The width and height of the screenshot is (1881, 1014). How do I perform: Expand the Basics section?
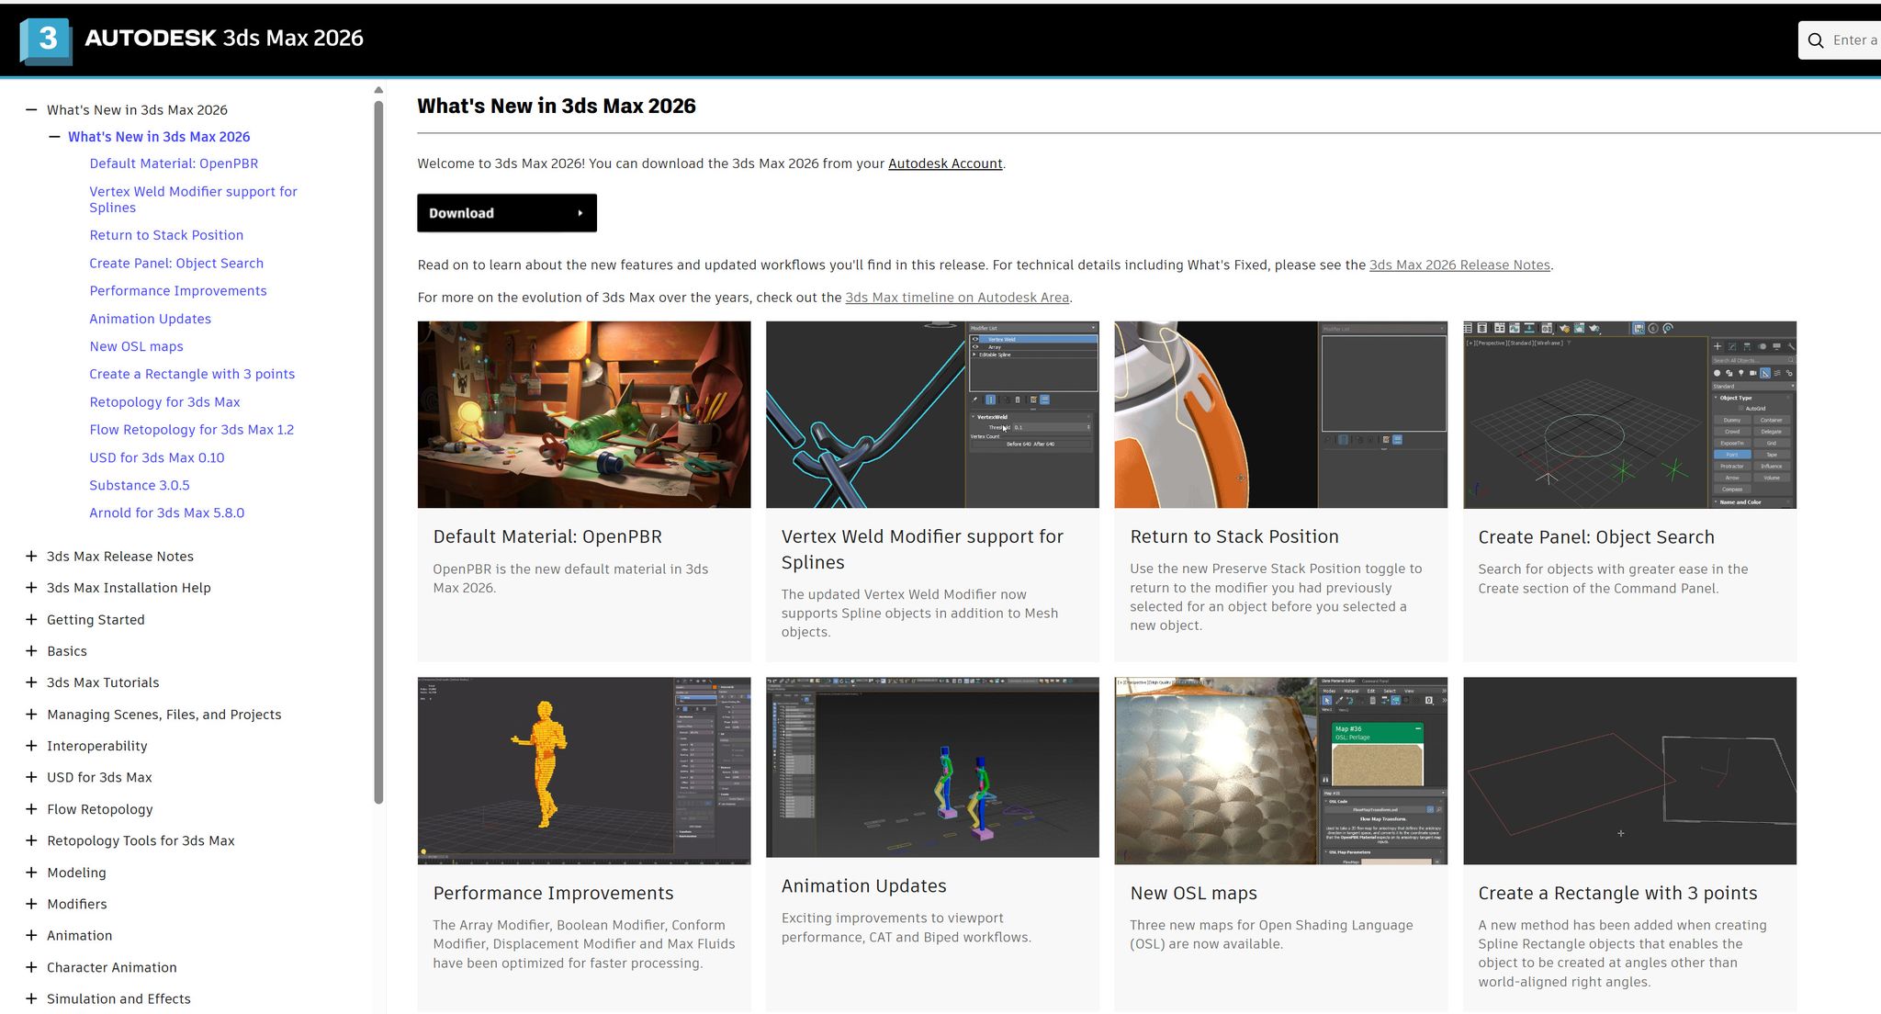[31, 651]
